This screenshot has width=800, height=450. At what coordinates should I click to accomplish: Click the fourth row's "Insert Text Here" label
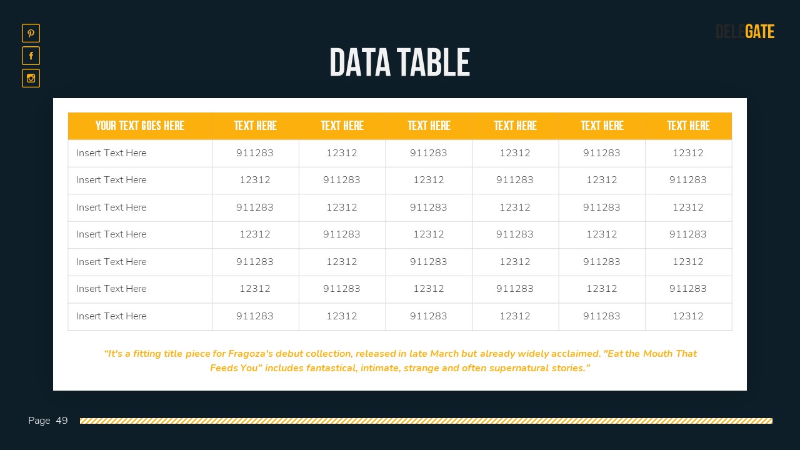(111, 234)
